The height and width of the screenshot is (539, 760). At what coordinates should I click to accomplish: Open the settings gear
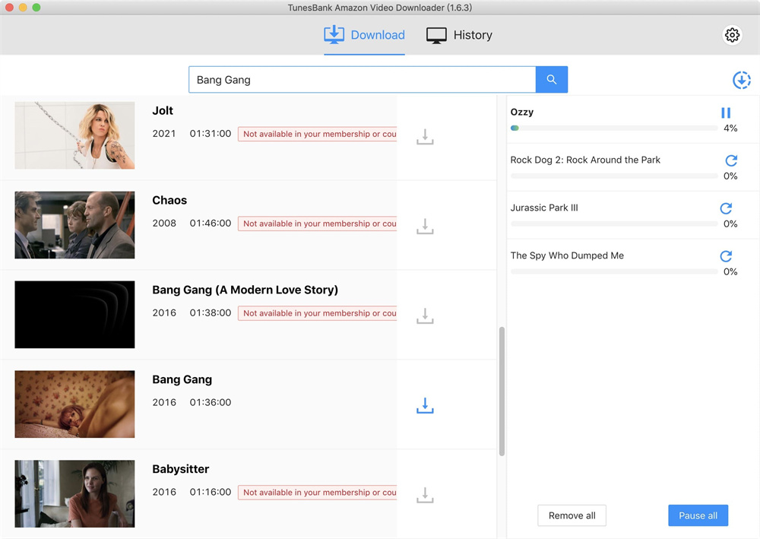tap(731, 34)
